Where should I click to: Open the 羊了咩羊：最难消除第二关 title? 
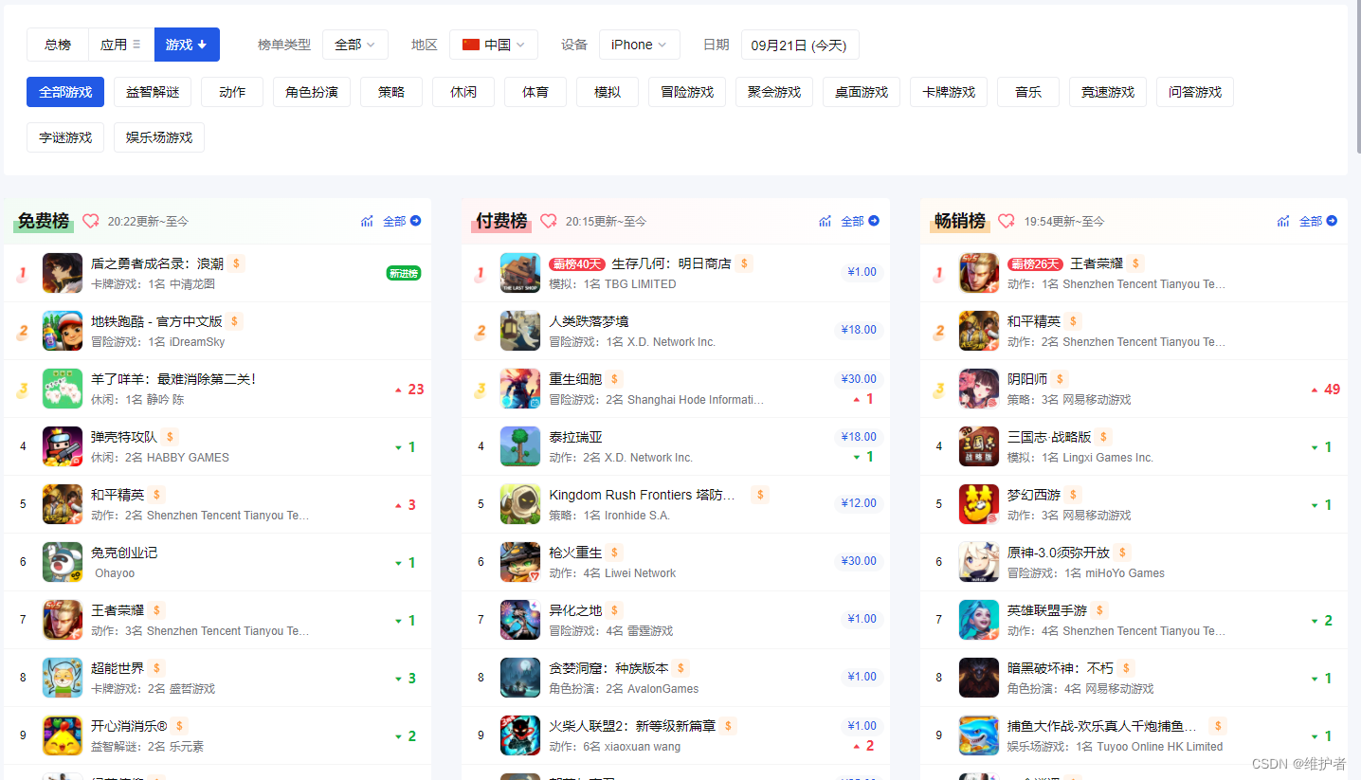click(173, 379)
